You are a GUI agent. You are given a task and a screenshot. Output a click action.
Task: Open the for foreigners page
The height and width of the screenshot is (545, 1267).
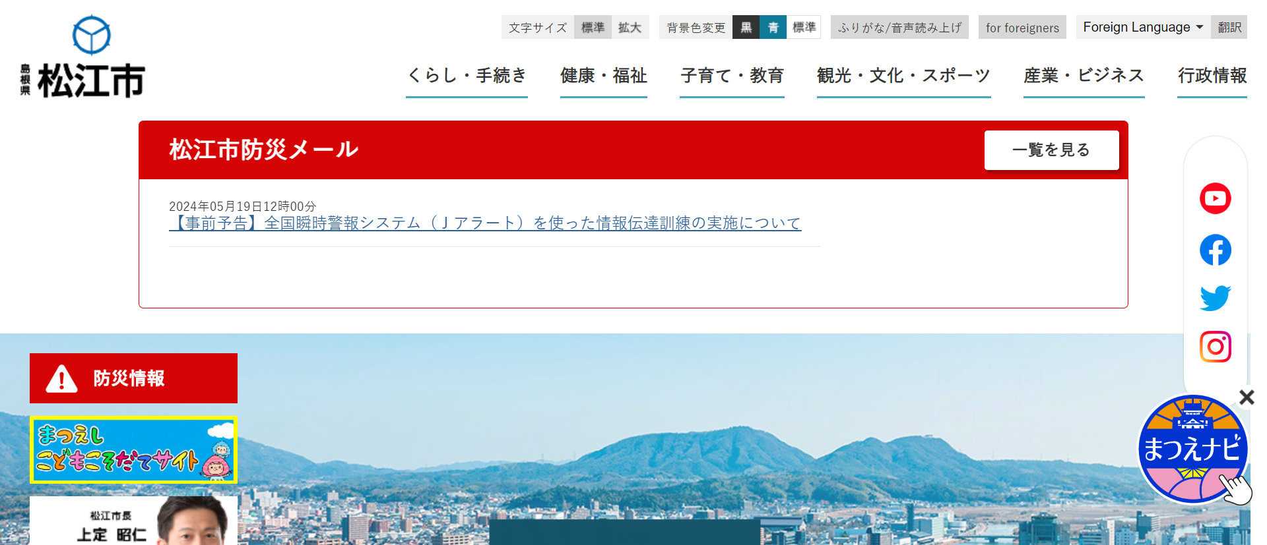[x=1022, y=27]
